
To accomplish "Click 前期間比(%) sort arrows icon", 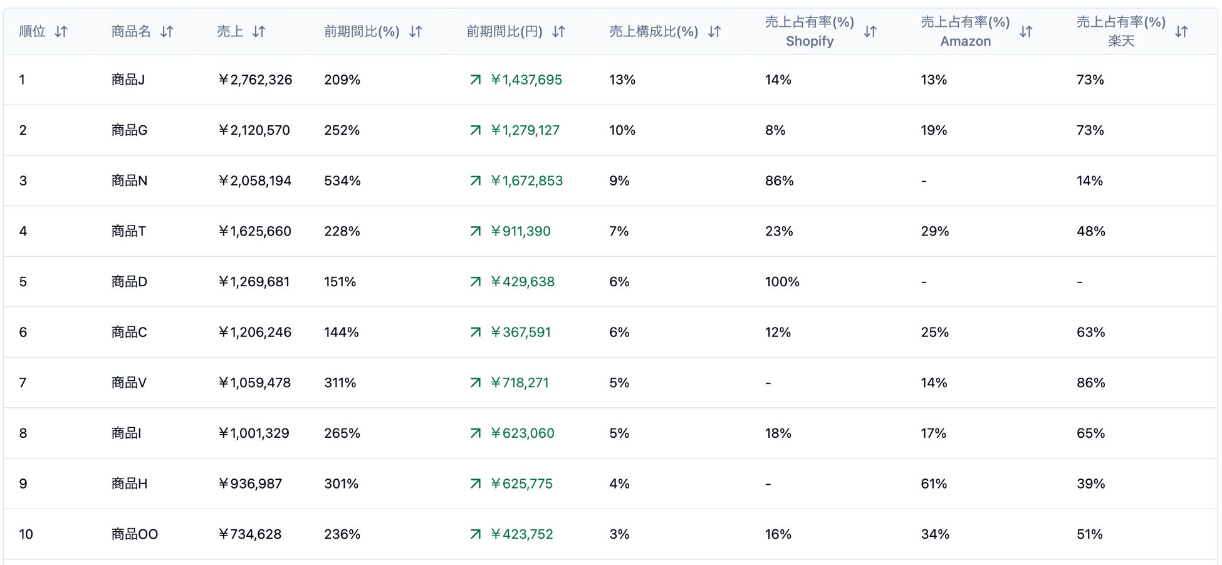I will coord(415,31).
